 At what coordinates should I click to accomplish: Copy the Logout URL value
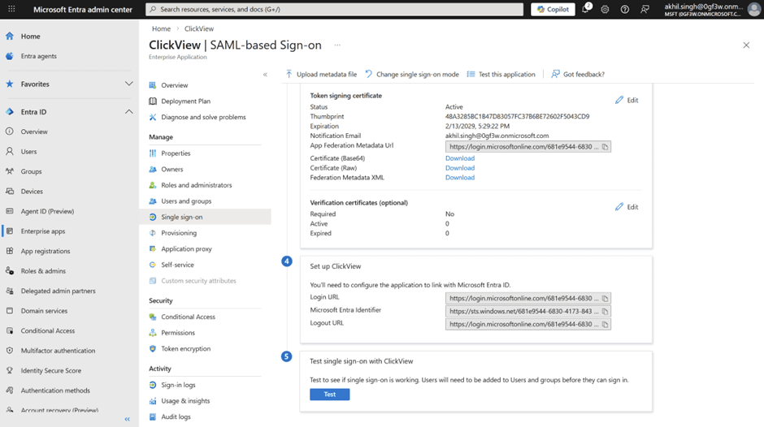(x=605, y=324)
